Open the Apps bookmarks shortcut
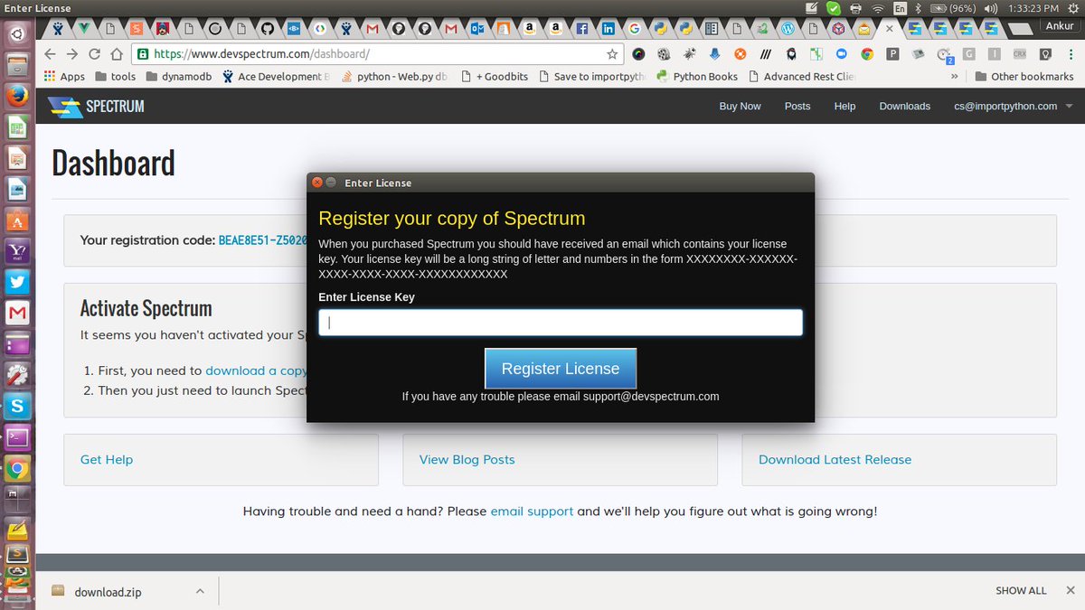This screenshot has height=610, width=1085. (x=64, y=77)
